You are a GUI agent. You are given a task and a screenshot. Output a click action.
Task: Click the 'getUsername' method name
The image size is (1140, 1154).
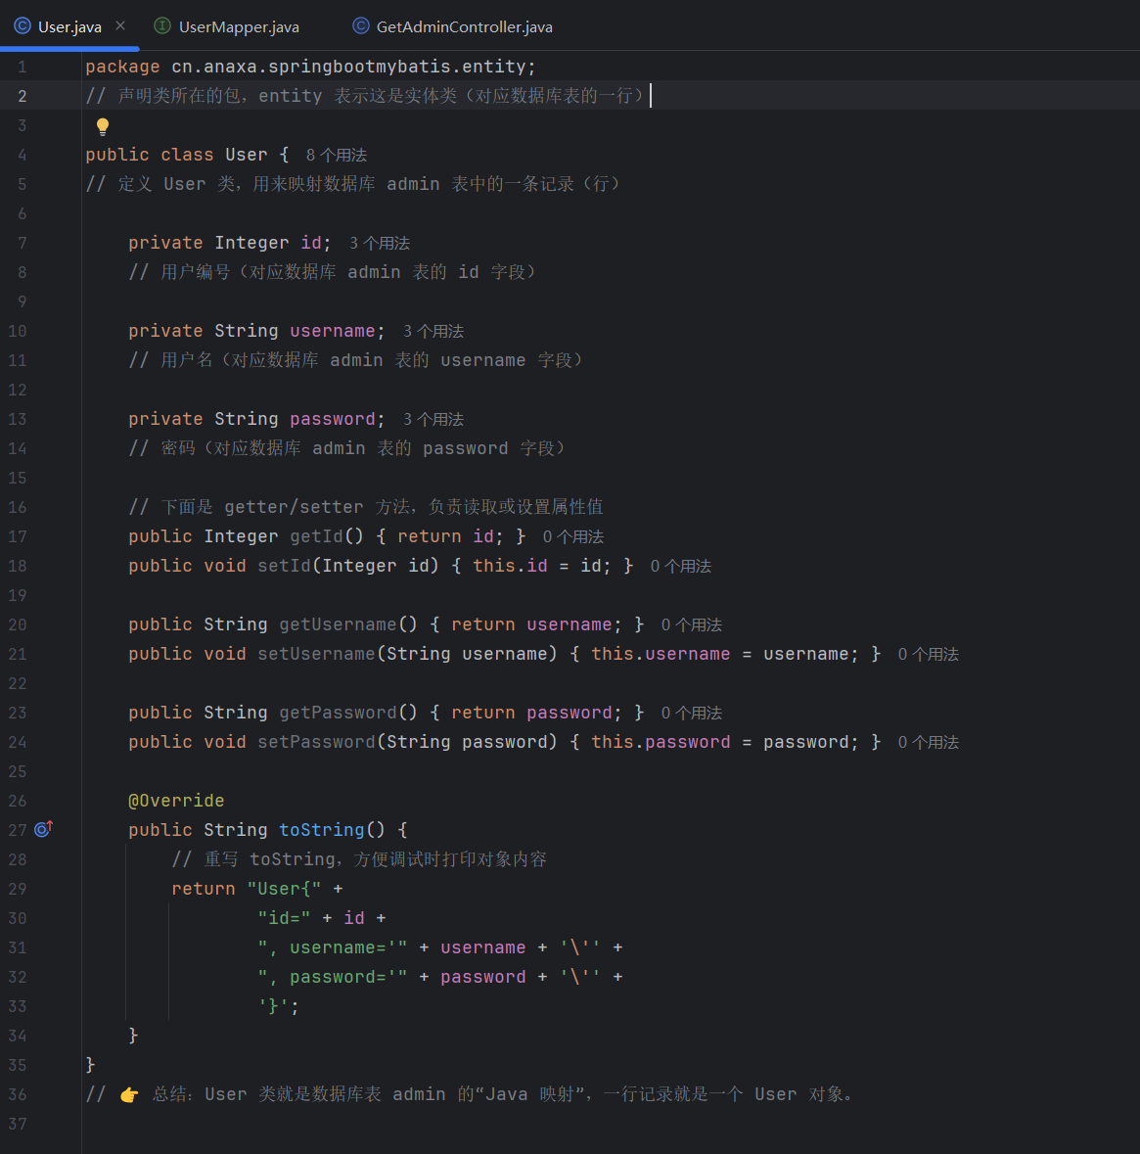click(338, 624)
